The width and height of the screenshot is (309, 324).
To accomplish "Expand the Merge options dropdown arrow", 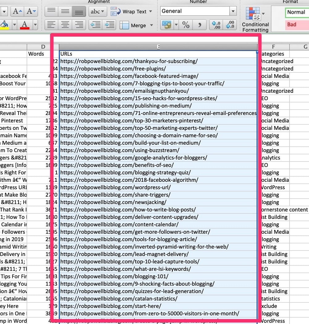I will point(151,25).
